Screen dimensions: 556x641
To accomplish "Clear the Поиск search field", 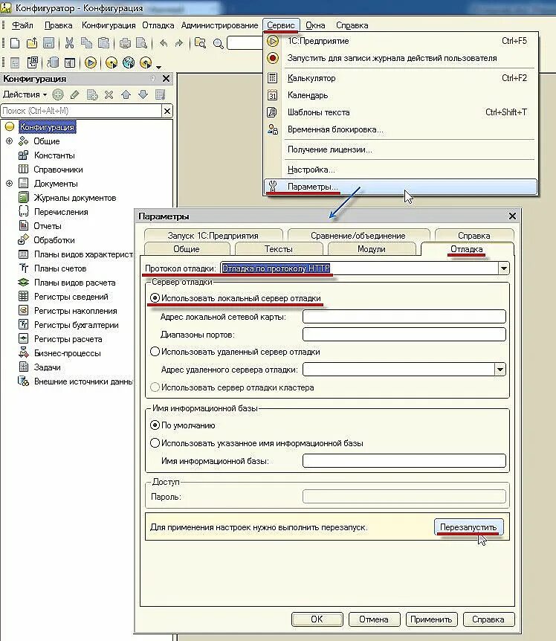I will (x=167, y=111).
